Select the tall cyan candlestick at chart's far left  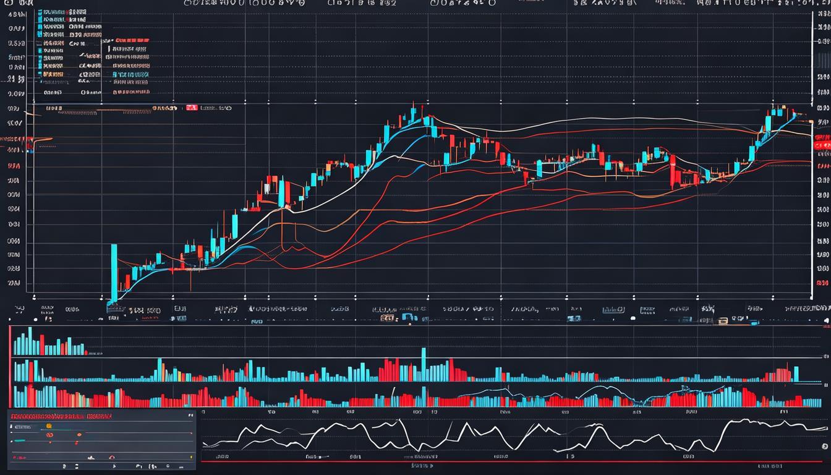(x=114, y=272)
